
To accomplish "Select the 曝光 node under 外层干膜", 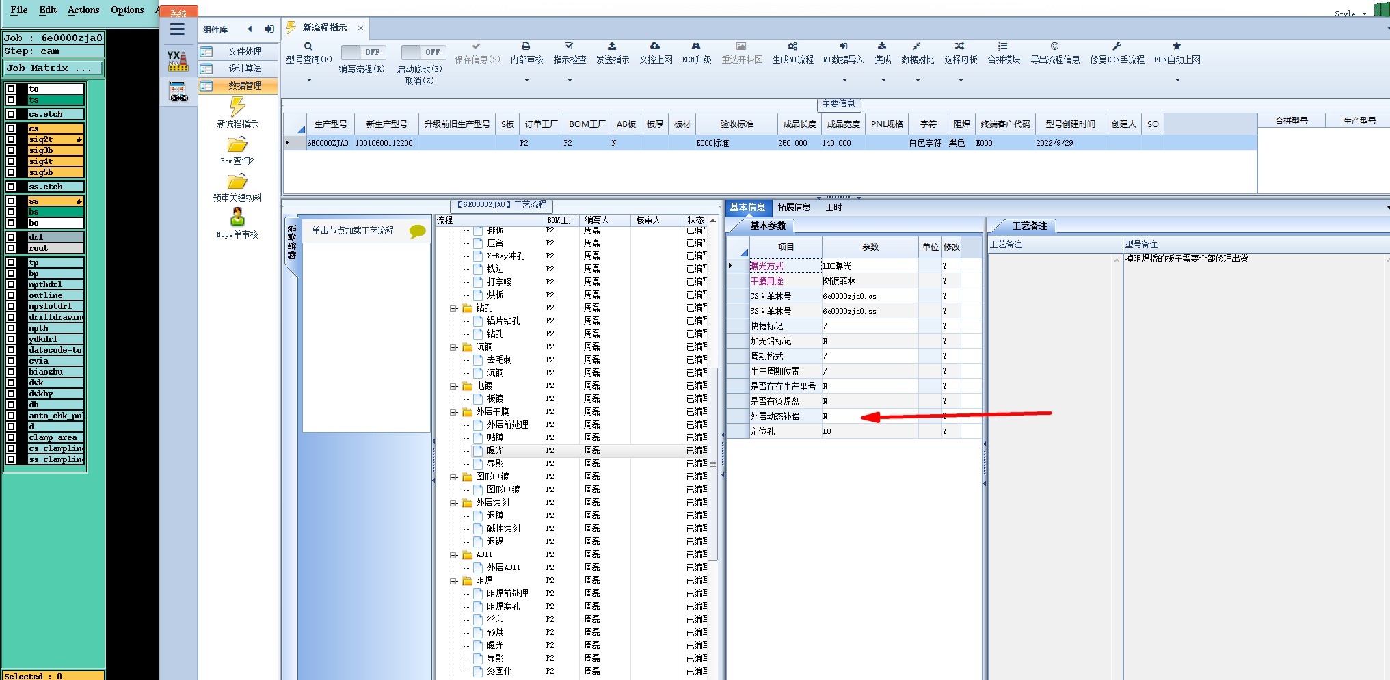I will click(x=495, y=450).
